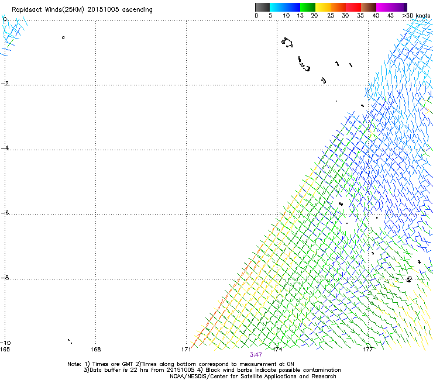Click the gray 0-5 knots color swatch
Screen dimensions: 433x380
click(x=262, y=7)
